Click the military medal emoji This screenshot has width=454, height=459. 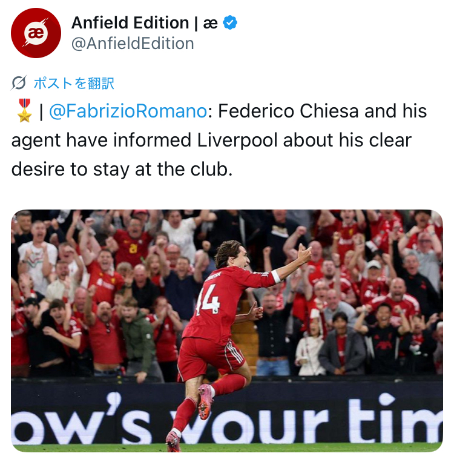click(25, 110)
